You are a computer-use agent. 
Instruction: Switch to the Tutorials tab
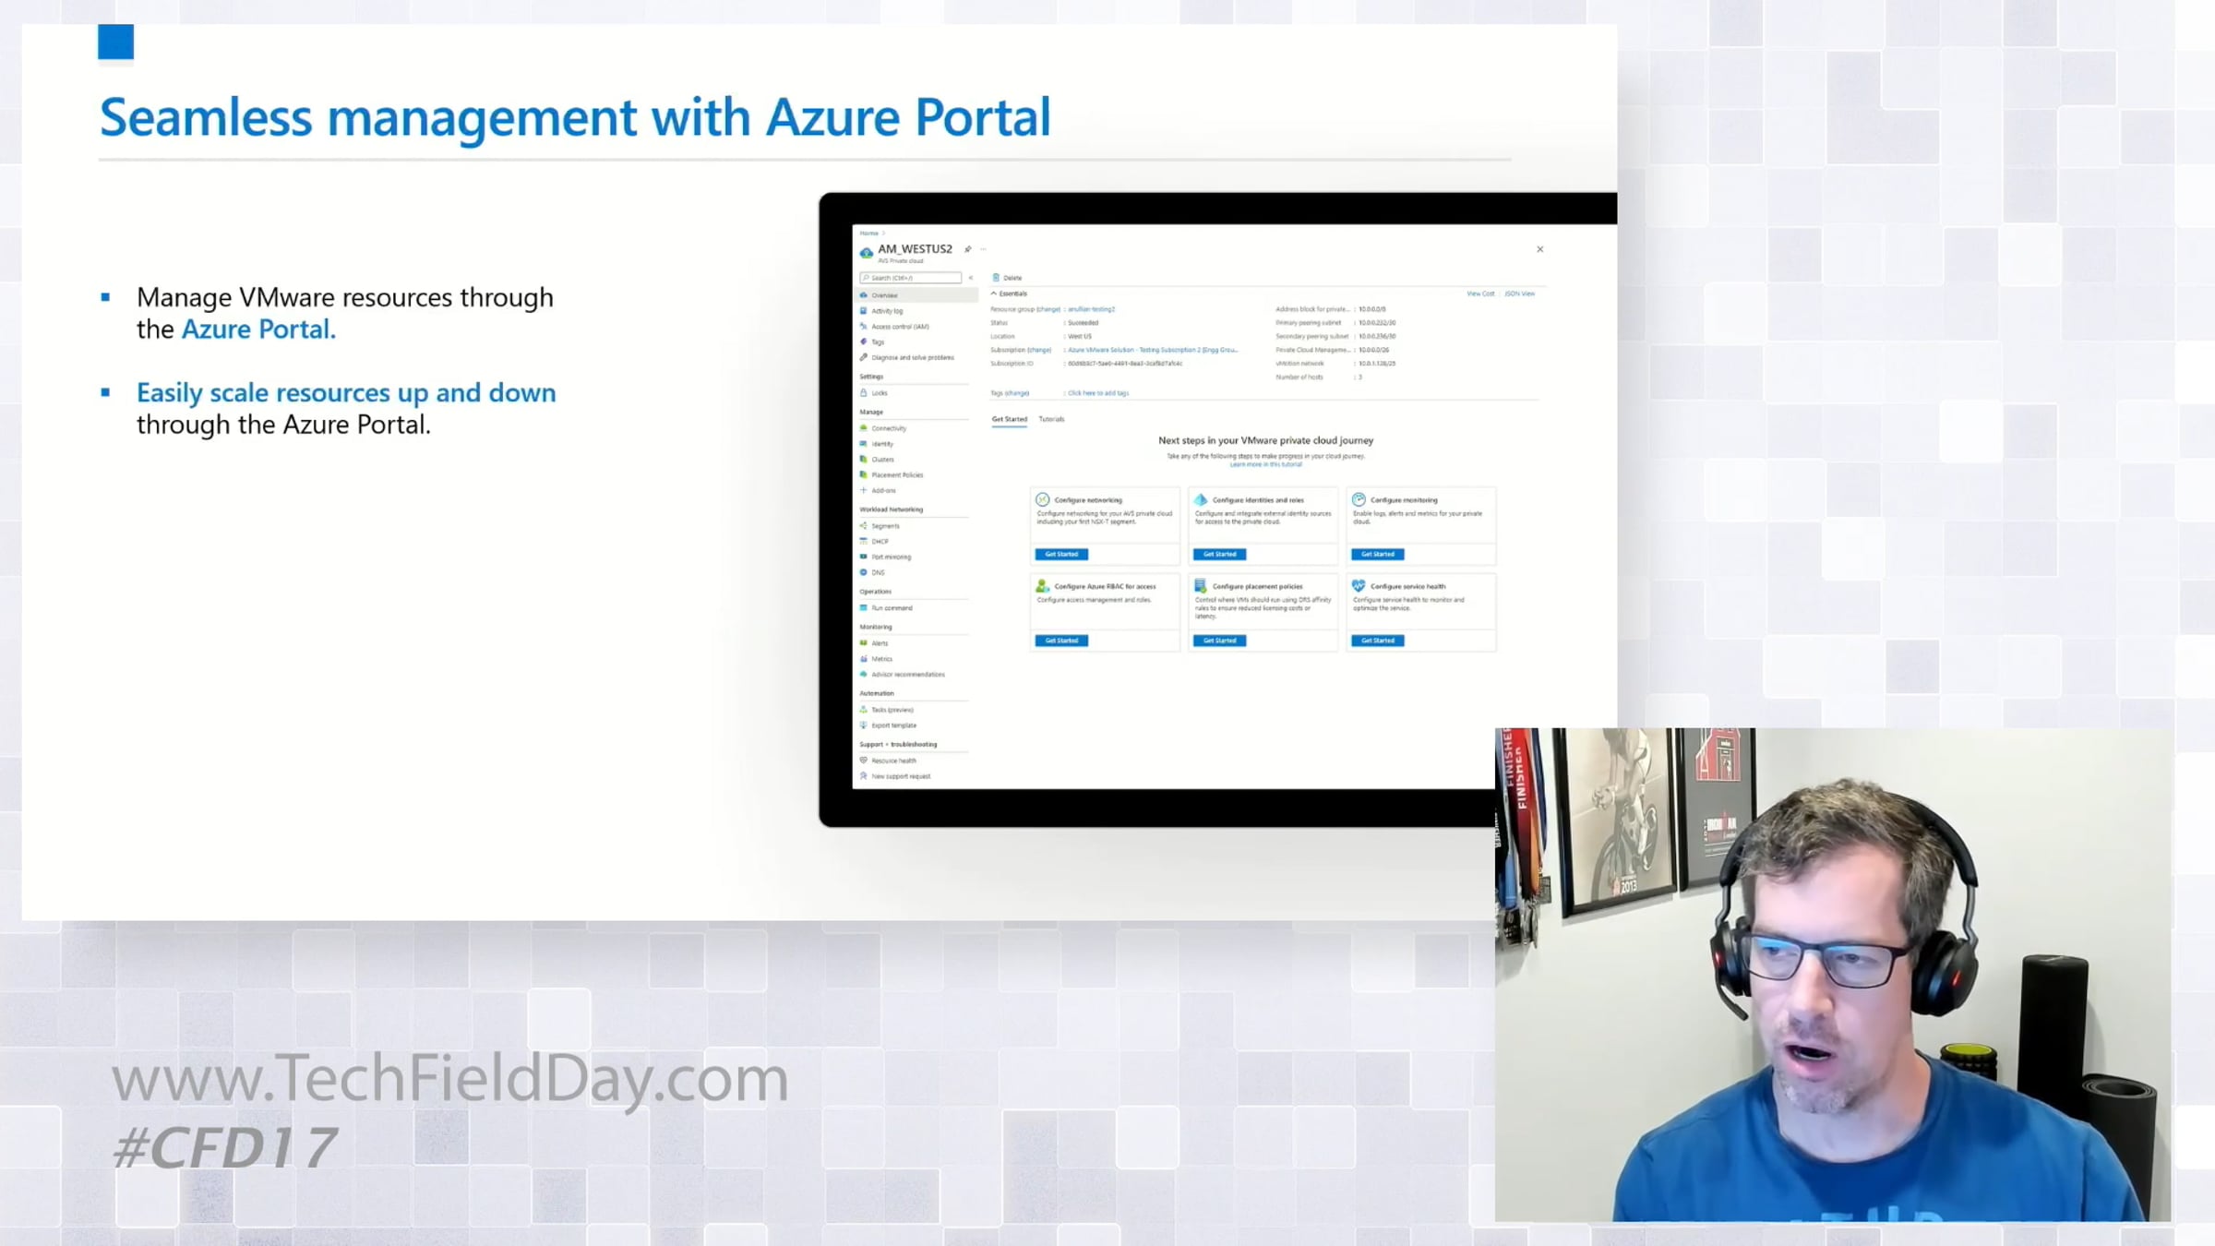click(1051, 419)
